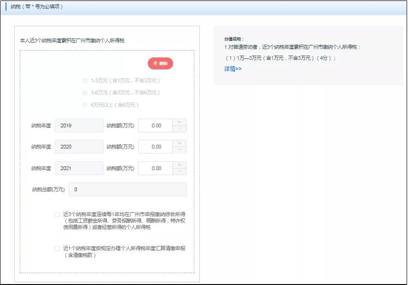Click the red 删除 button
Screen dimensions: 408x285
tap(160, 63)
